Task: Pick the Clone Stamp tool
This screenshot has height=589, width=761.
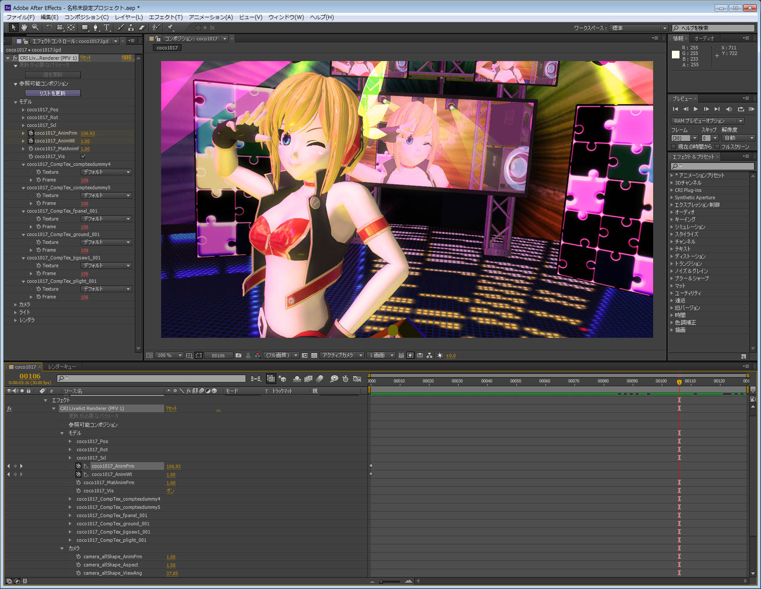Action: click(131, 28)
